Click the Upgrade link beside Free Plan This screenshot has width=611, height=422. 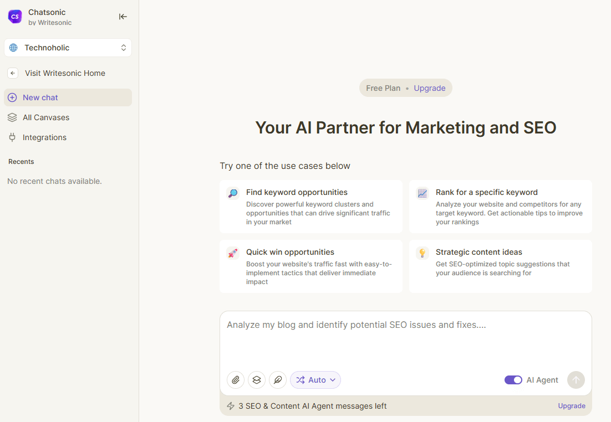[x=429, y=88]
